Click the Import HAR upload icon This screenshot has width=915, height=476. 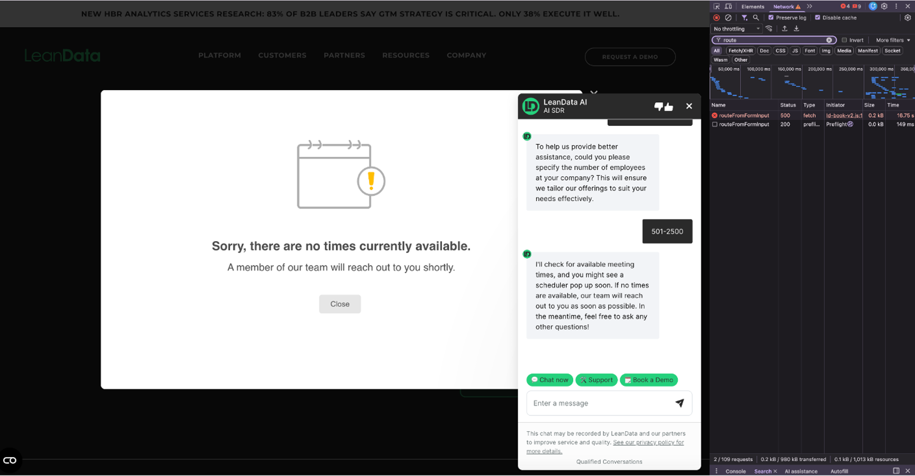click(x=785, y=28)
